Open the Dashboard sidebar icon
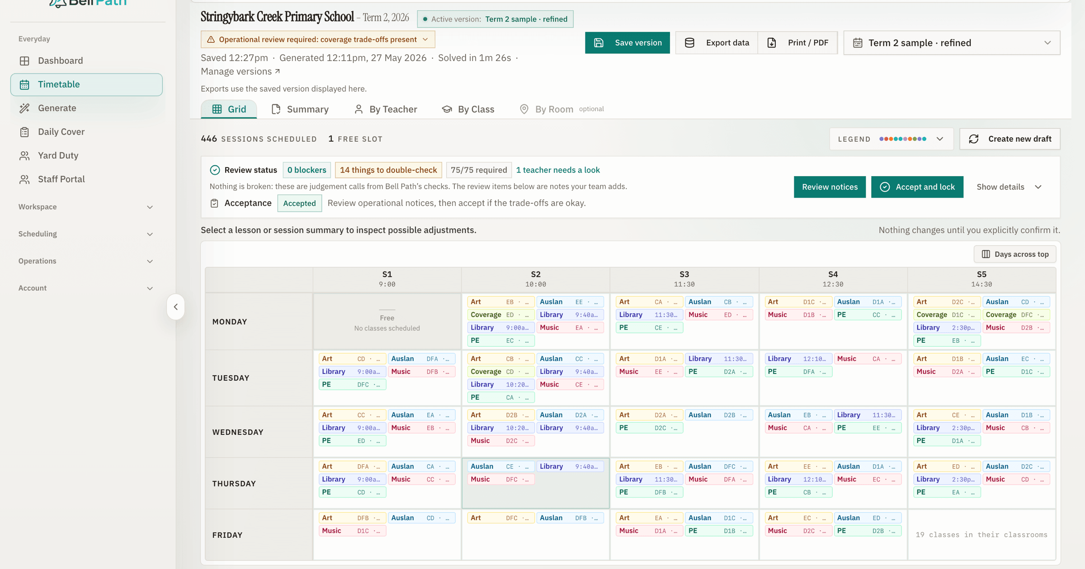Screen dimensions: 1085x569 24,61
